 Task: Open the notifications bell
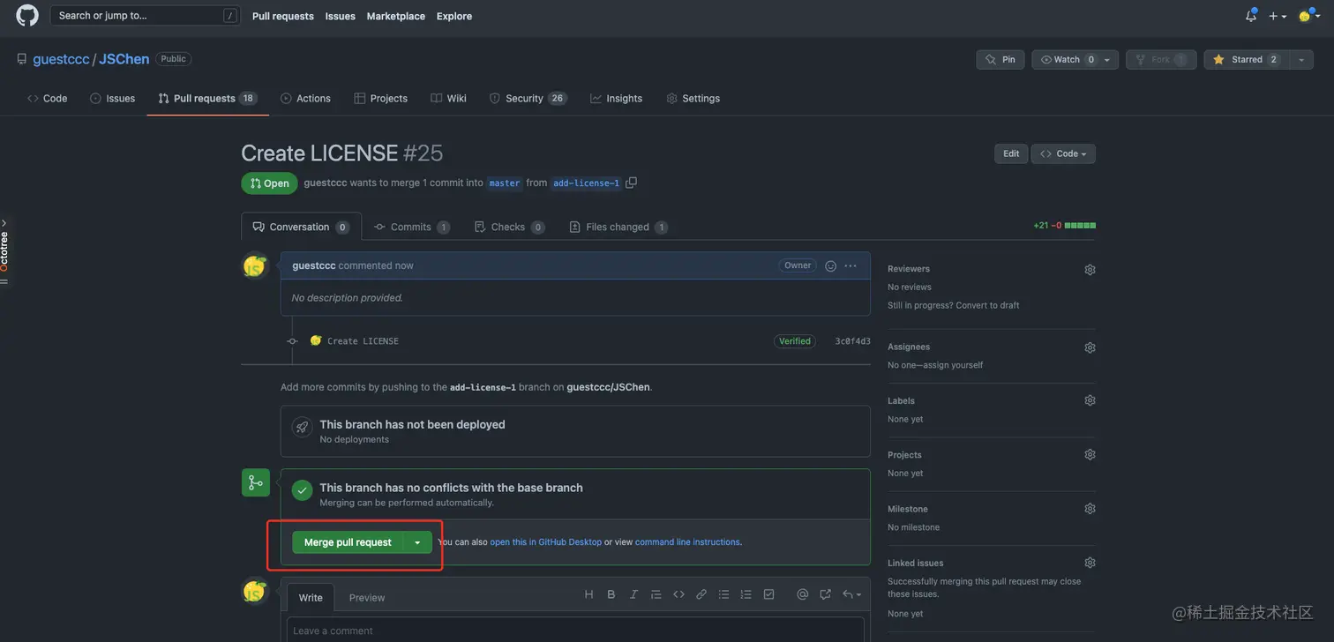tap(1251, 15)
